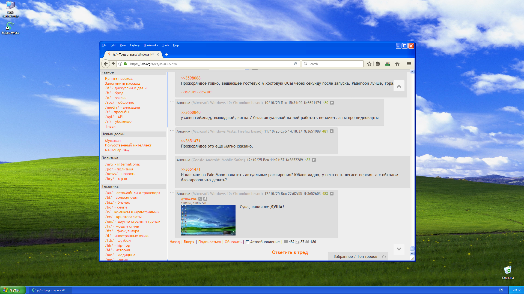This screenshot has width=524, height=294.
Task: Click the Подписаться link
Action: coord(209,242)
